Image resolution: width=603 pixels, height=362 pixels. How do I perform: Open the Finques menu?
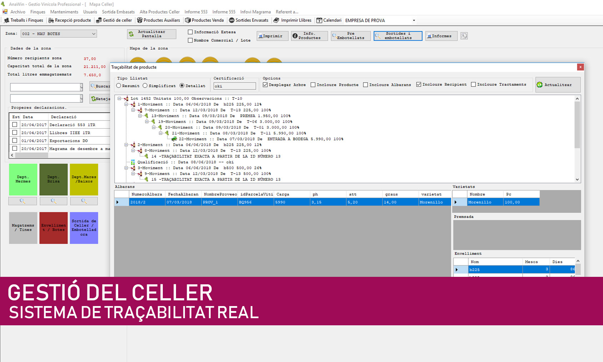38,12
